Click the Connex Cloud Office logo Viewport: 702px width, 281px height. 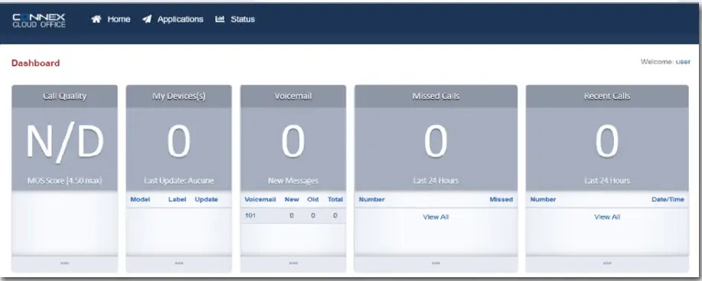pyautogui.click(x=39, y=20)
